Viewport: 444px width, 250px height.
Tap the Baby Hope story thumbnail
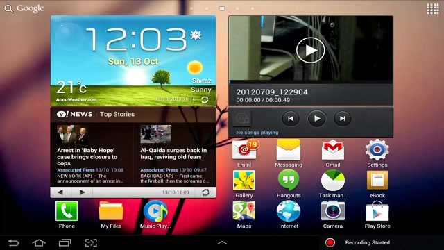[x=72, y=134]
